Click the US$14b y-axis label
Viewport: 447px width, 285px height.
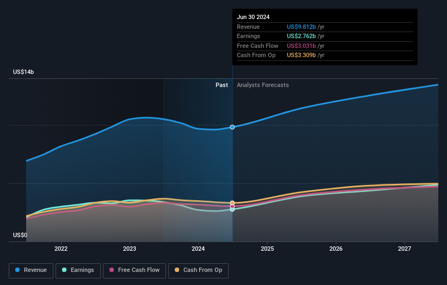click(23, 72)
